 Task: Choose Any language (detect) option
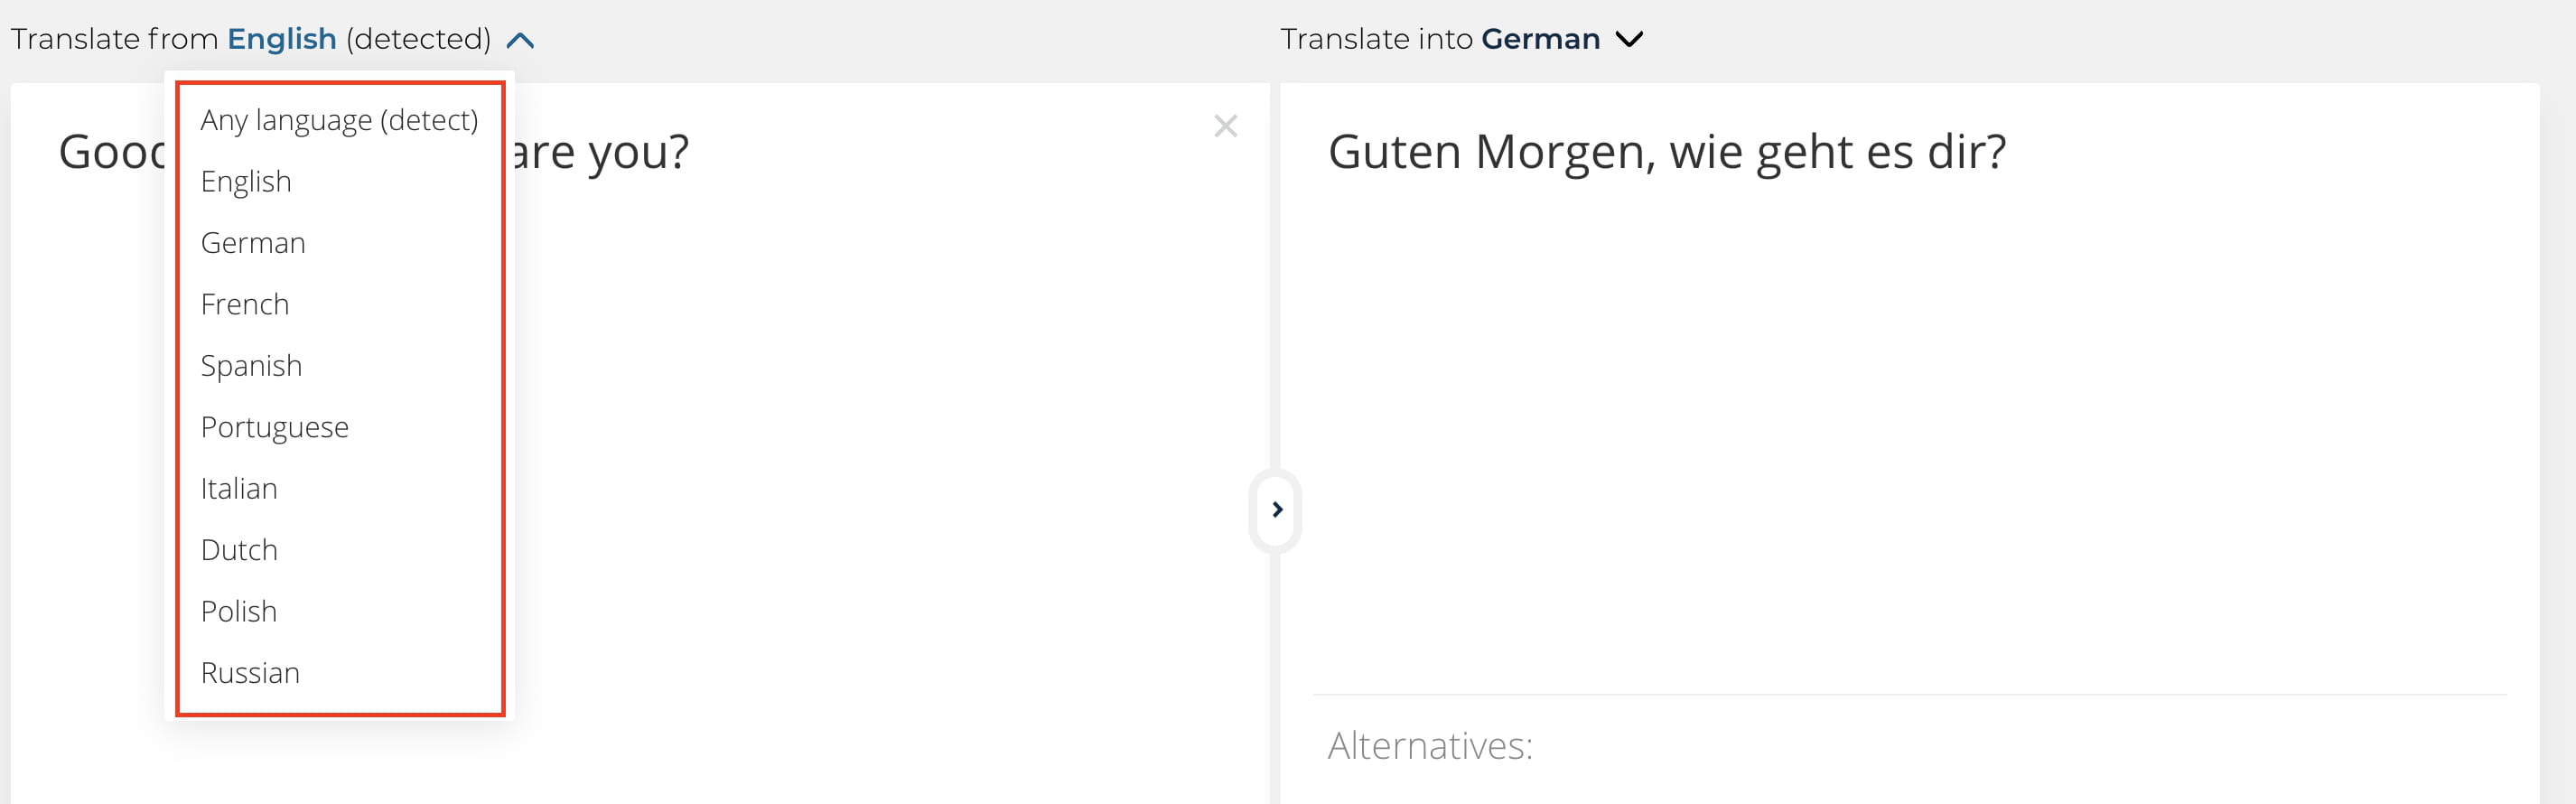point(339,120)
